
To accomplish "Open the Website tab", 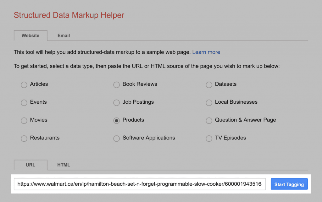I will [31, 35].
